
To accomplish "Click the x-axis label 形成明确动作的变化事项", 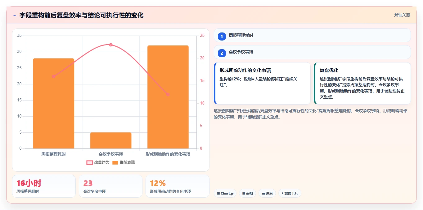I will coord(168,154).
